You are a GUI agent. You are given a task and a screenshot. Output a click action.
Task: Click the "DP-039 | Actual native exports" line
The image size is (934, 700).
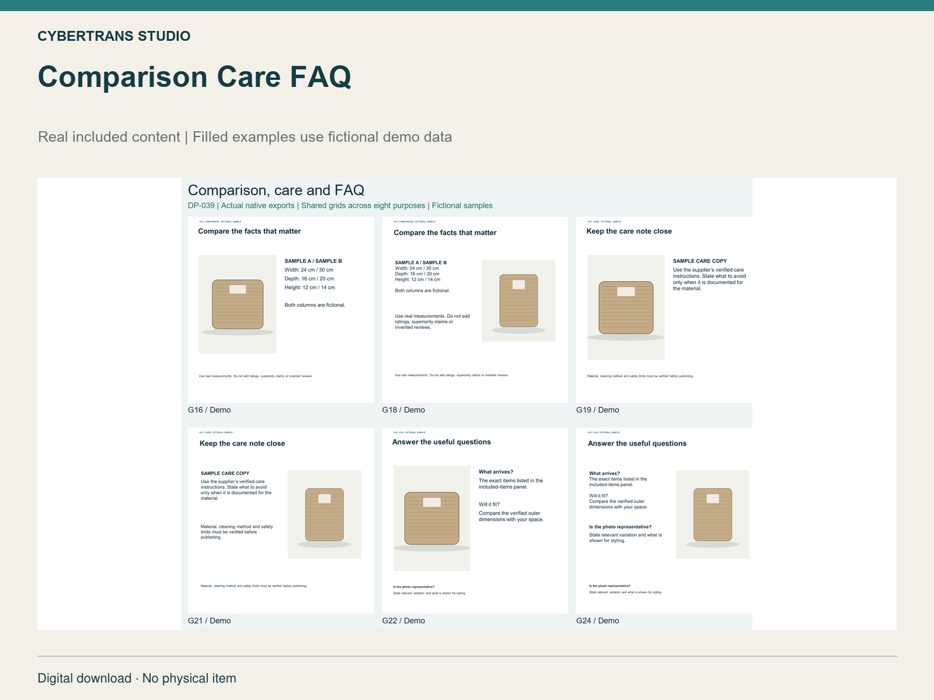coord(340,206)
